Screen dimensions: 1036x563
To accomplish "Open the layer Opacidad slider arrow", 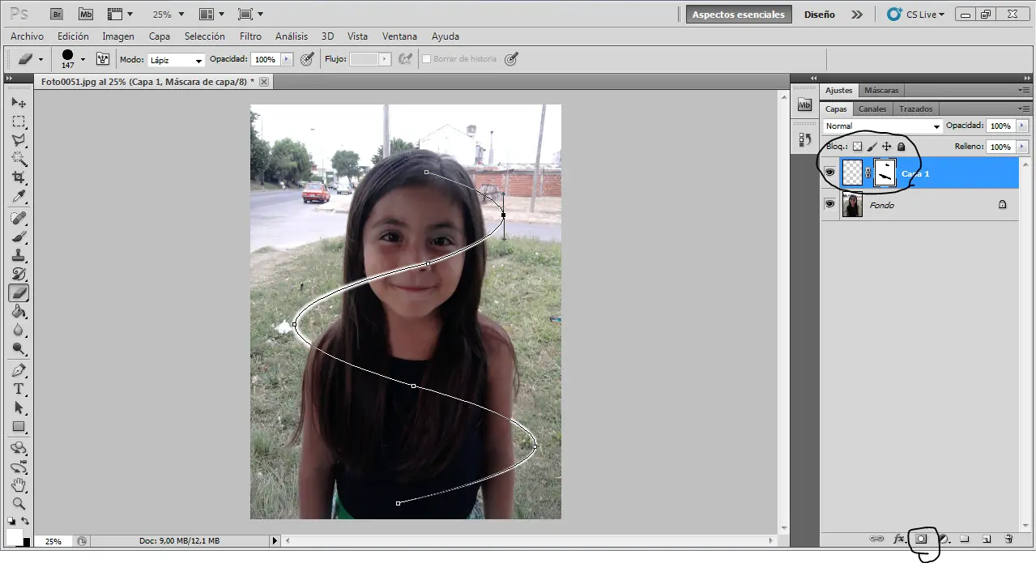I will pos(1021,126).
